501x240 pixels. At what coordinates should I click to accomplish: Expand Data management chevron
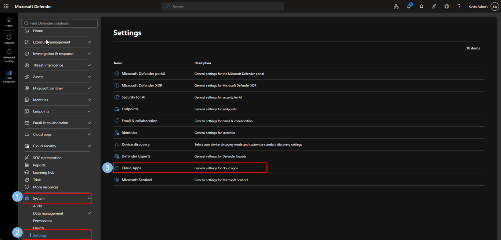pyautogui.click(x=89, y=213)
